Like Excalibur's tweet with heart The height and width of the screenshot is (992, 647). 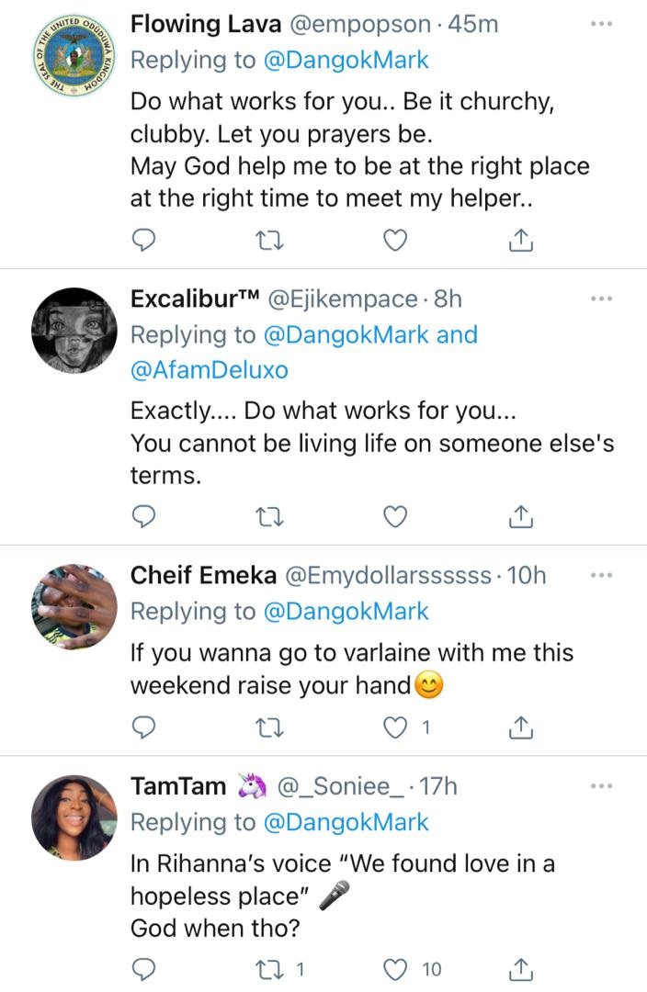pos(394,518)
